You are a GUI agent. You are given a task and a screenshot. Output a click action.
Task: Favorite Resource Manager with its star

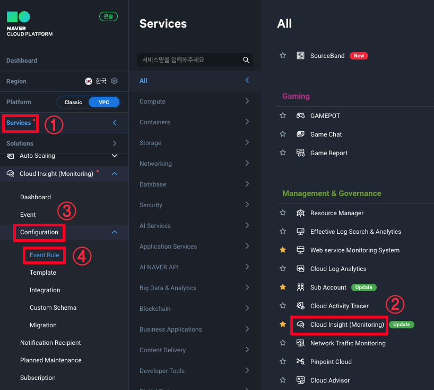click(x=283, y=213)
